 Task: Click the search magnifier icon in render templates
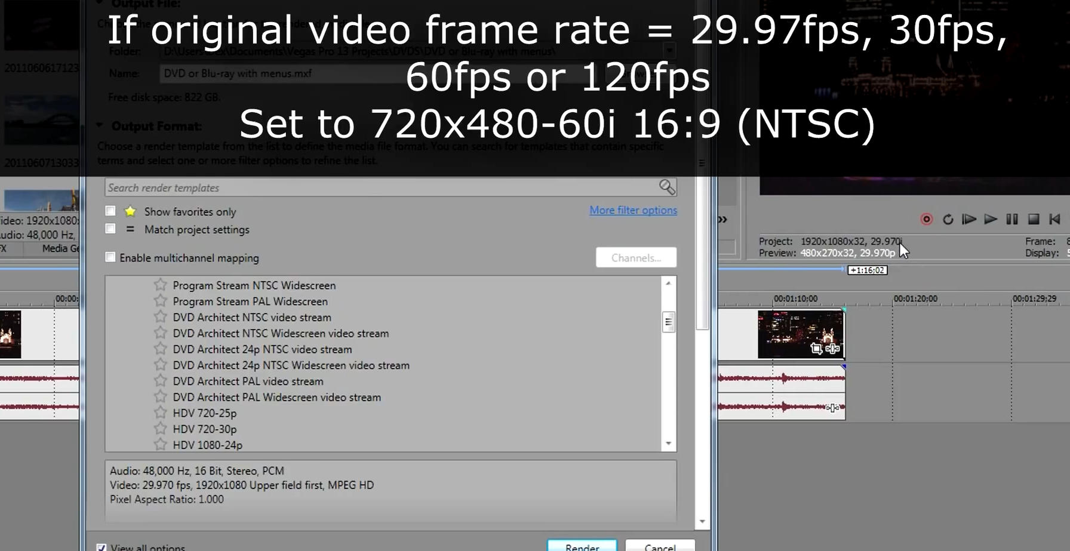coord(667,187)
